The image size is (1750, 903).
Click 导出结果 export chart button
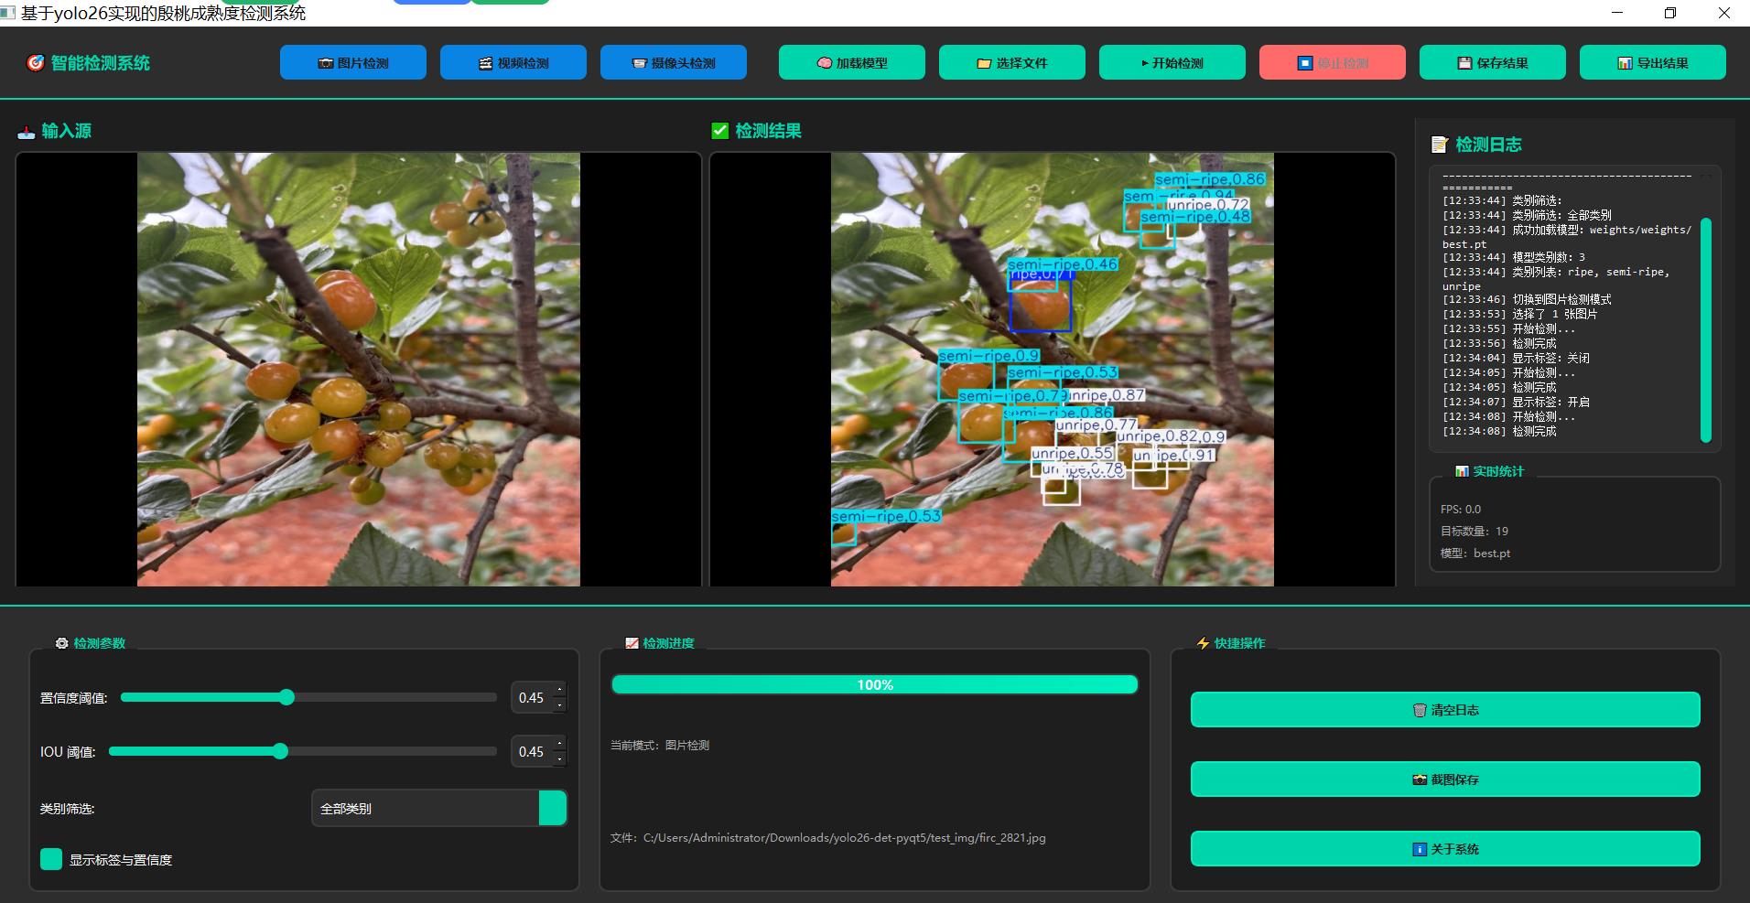coord(1652,63)
